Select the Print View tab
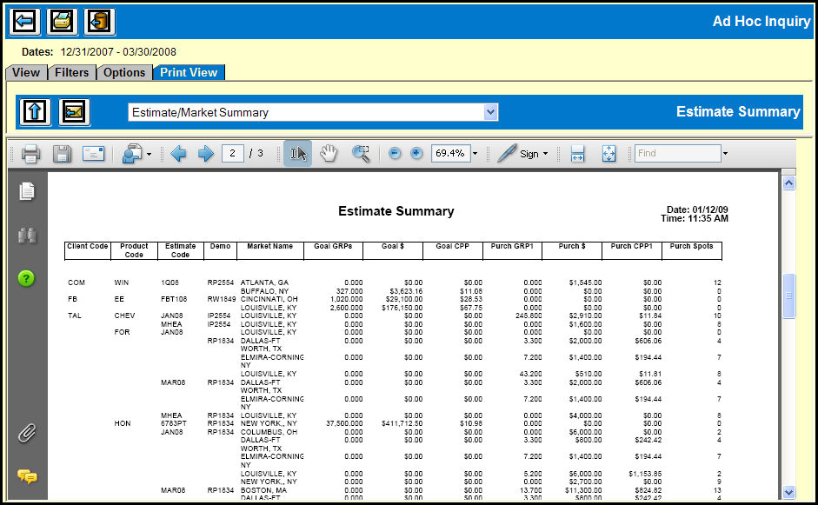Viewport: 818px width, 505px height. point(189,72)
